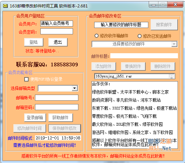Viewport: 185px width, 163px height.
Task: Close the 163邮箱 tool window
Action: [x=175, y=5]
